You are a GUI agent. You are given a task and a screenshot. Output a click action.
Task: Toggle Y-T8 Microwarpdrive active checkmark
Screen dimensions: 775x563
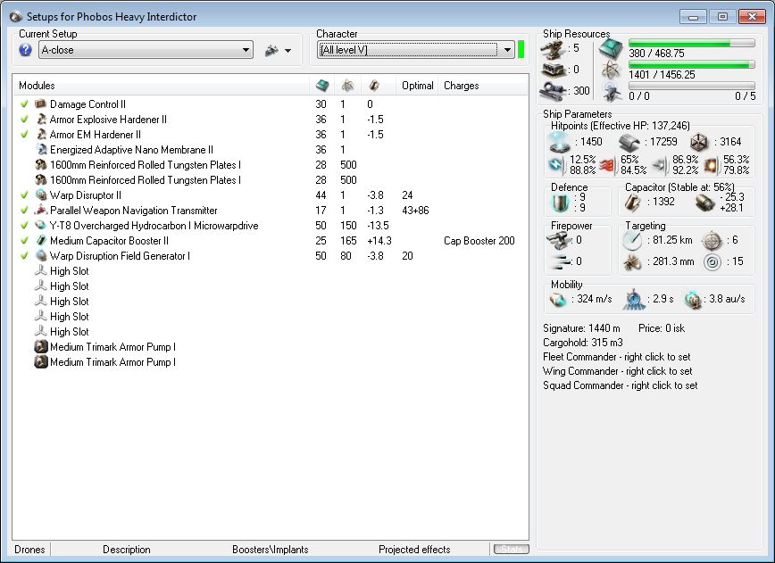(24, 225)
